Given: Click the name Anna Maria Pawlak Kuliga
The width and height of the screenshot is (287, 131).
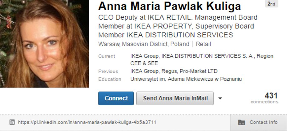Looking at the screenshot, I should [169, 6].
